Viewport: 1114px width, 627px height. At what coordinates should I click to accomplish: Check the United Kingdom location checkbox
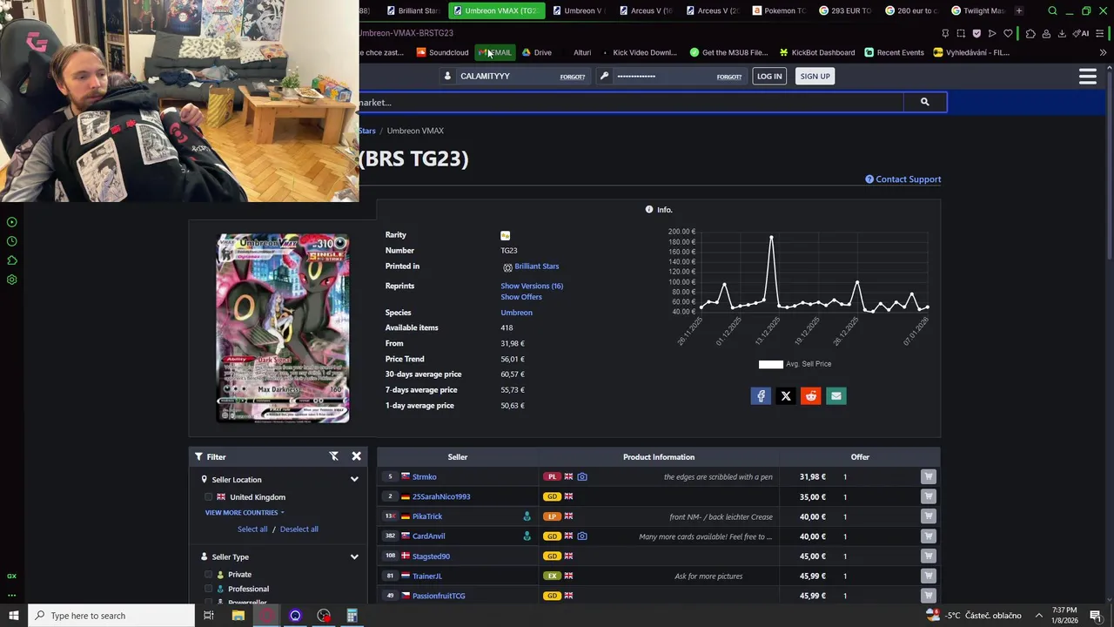pyautogui.click(x=208, y=497)
